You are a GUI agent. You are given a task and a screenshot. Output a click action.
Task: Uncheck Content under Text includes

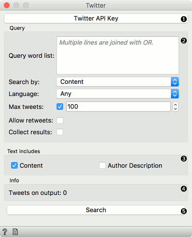click(14, 165)
